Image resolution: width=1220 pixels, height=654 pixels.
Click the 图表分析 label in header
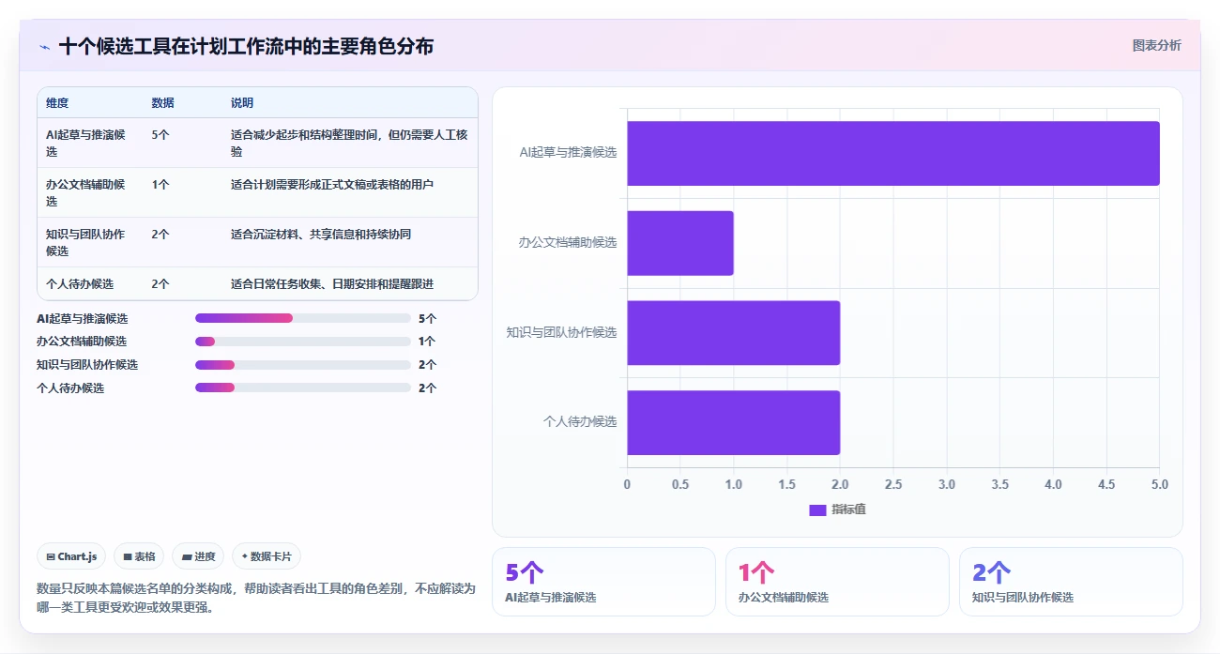tap(1156, 45)
